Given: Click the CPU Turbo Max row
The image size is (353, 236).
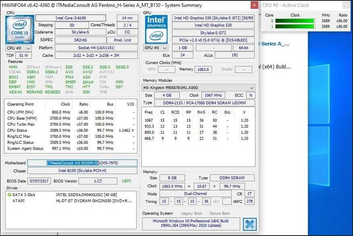Looking at the screenshot, I should 71,124.
